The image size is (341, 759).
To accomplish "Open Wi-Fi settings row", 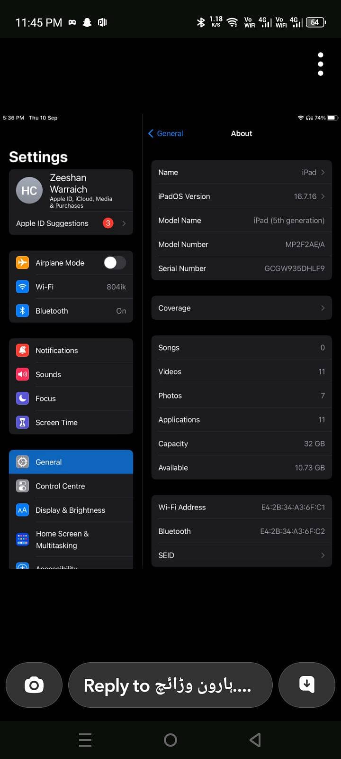I will coord(71,287).
